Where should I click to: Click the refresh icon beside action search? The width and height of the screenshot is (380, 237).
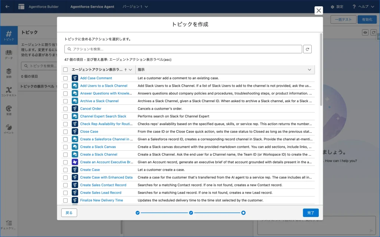(307, 49)
